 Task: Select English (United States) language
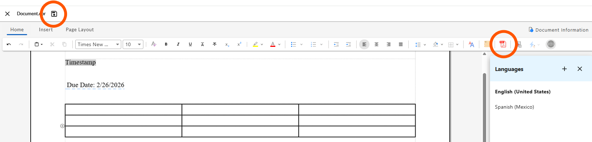523,92
